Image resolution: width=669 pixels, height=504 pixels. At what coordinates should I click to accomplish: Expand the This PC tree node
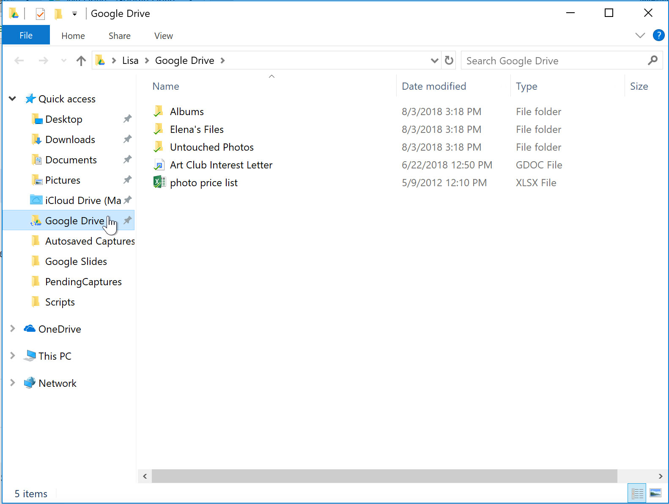click(x=12, y=356)
